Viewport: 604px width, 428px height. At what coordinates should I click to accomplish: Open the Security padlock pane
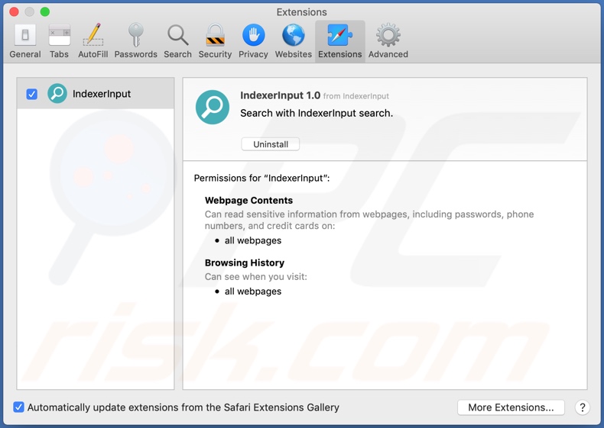click(215, 41)
